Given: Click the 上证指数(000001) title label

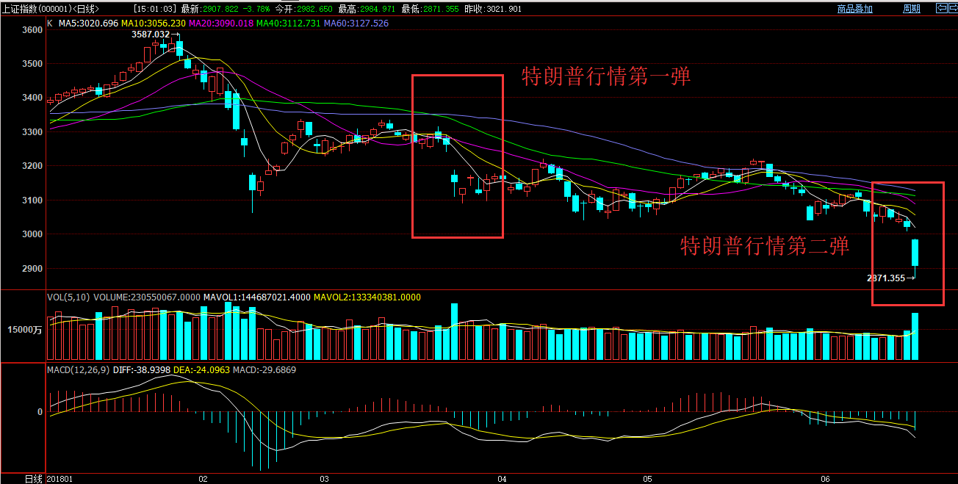Looking at the screenshot, I should [x=51, y=9].
